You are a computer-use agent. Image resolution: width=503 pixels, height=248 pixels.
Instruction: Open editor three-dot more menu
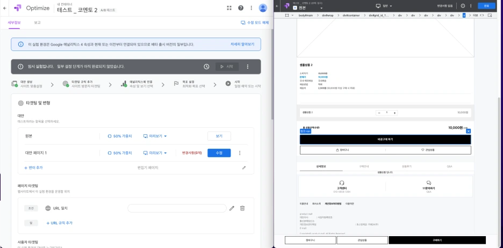coord(471,6)
